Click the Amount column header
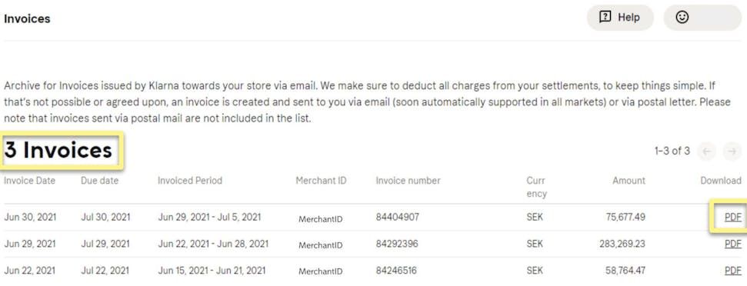This screenshot has width=747, height=286. tap(629, 181)
